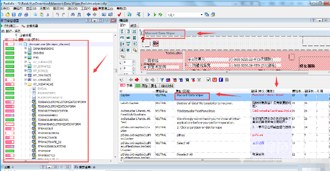This screenshot has width=330, height=171.
Task: Select the DOD 5220.28-STD radio option
Action: tap(232, 66)
